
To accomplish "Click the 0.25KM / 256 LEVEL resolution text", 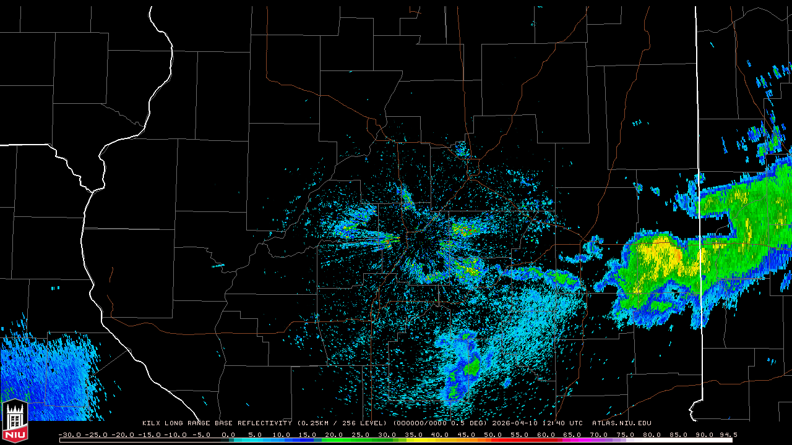I will pos(342,423).
